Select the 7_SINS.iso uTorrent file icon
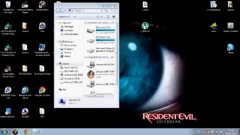 tap(145, 27)
